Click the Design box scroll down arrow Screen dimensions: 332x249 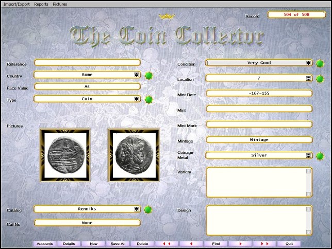point(308,232)
